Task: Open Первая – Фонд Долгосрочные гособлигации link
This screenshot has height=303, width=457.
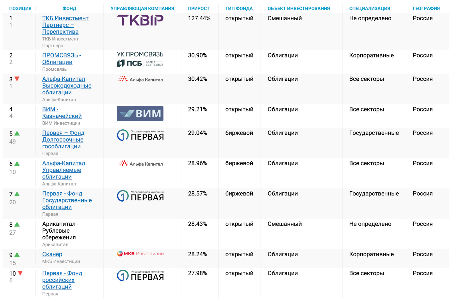Action: click(x=63, y=140)
